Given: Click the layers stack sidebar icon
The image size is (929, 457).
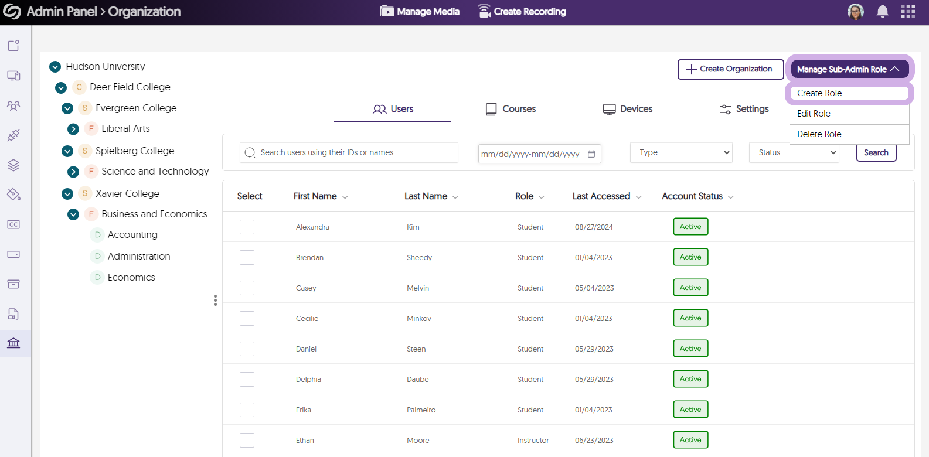Looking at the screenshot, I should tap(13, 165).
